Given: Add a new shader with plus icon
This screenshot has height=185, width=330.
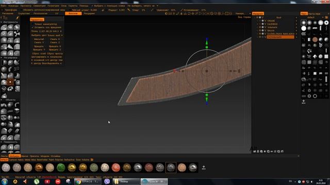Looking at the screenshot, I should coord(204,168).
